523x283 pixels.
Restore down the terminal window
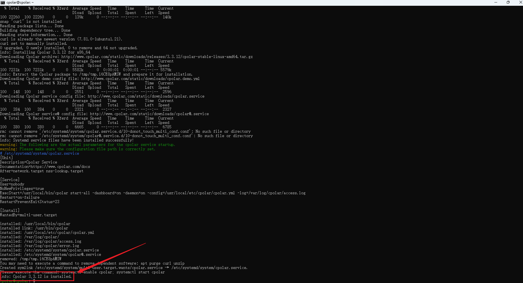coord(508,2)
